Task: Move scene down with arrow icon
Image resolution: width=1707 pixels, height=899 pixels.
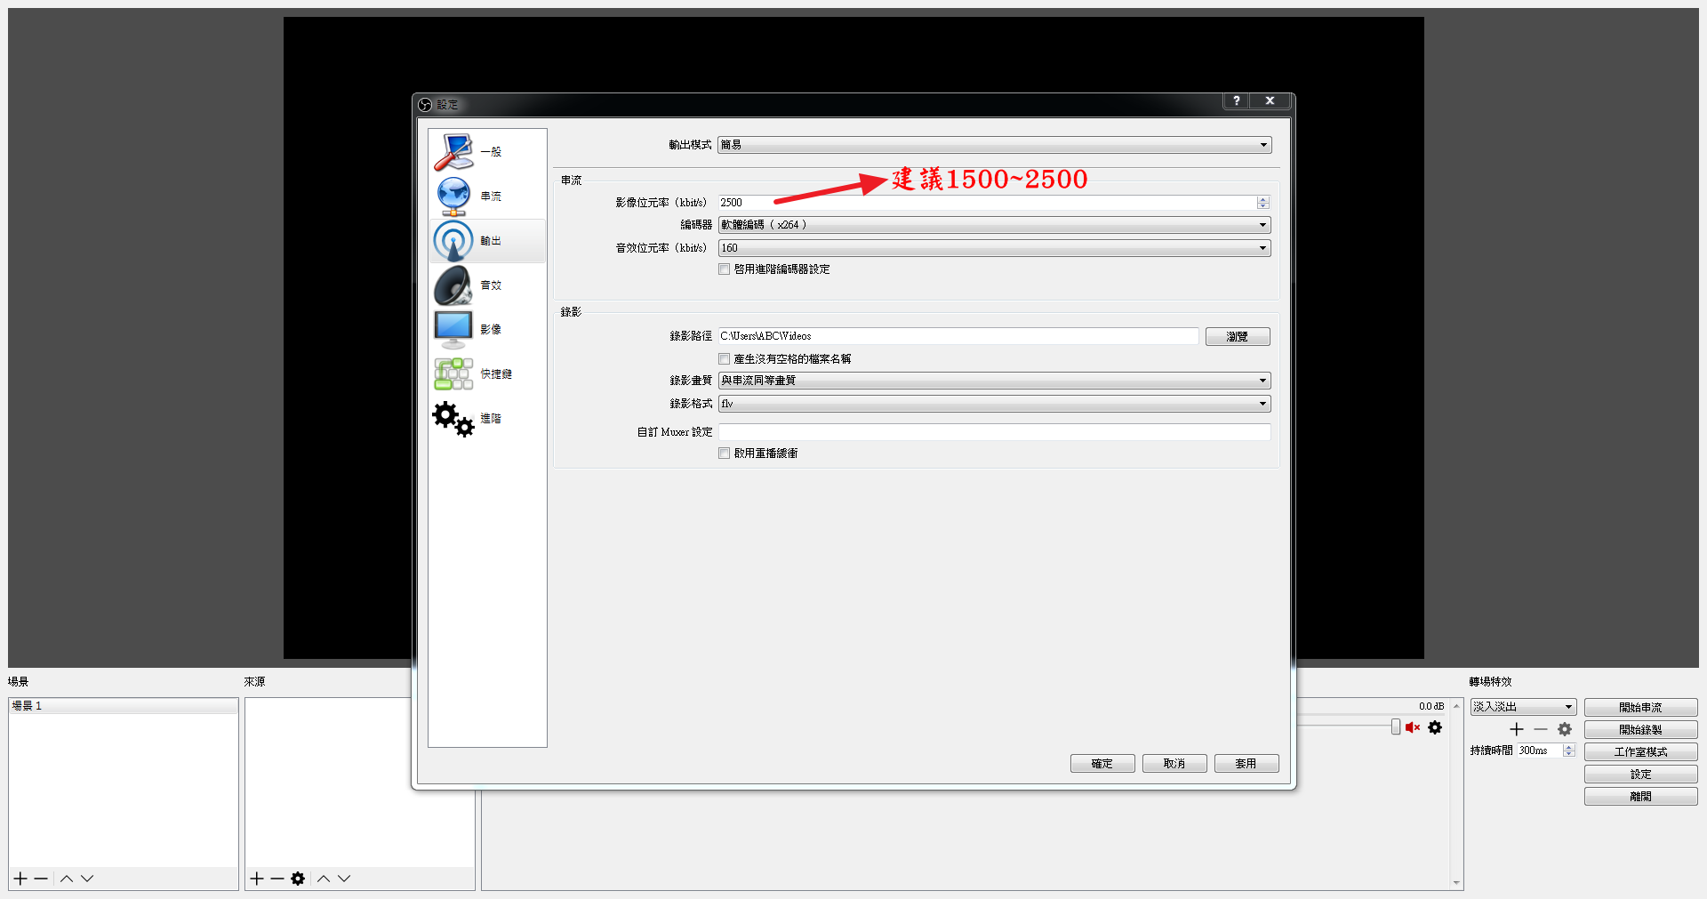Action: (87, 879)
